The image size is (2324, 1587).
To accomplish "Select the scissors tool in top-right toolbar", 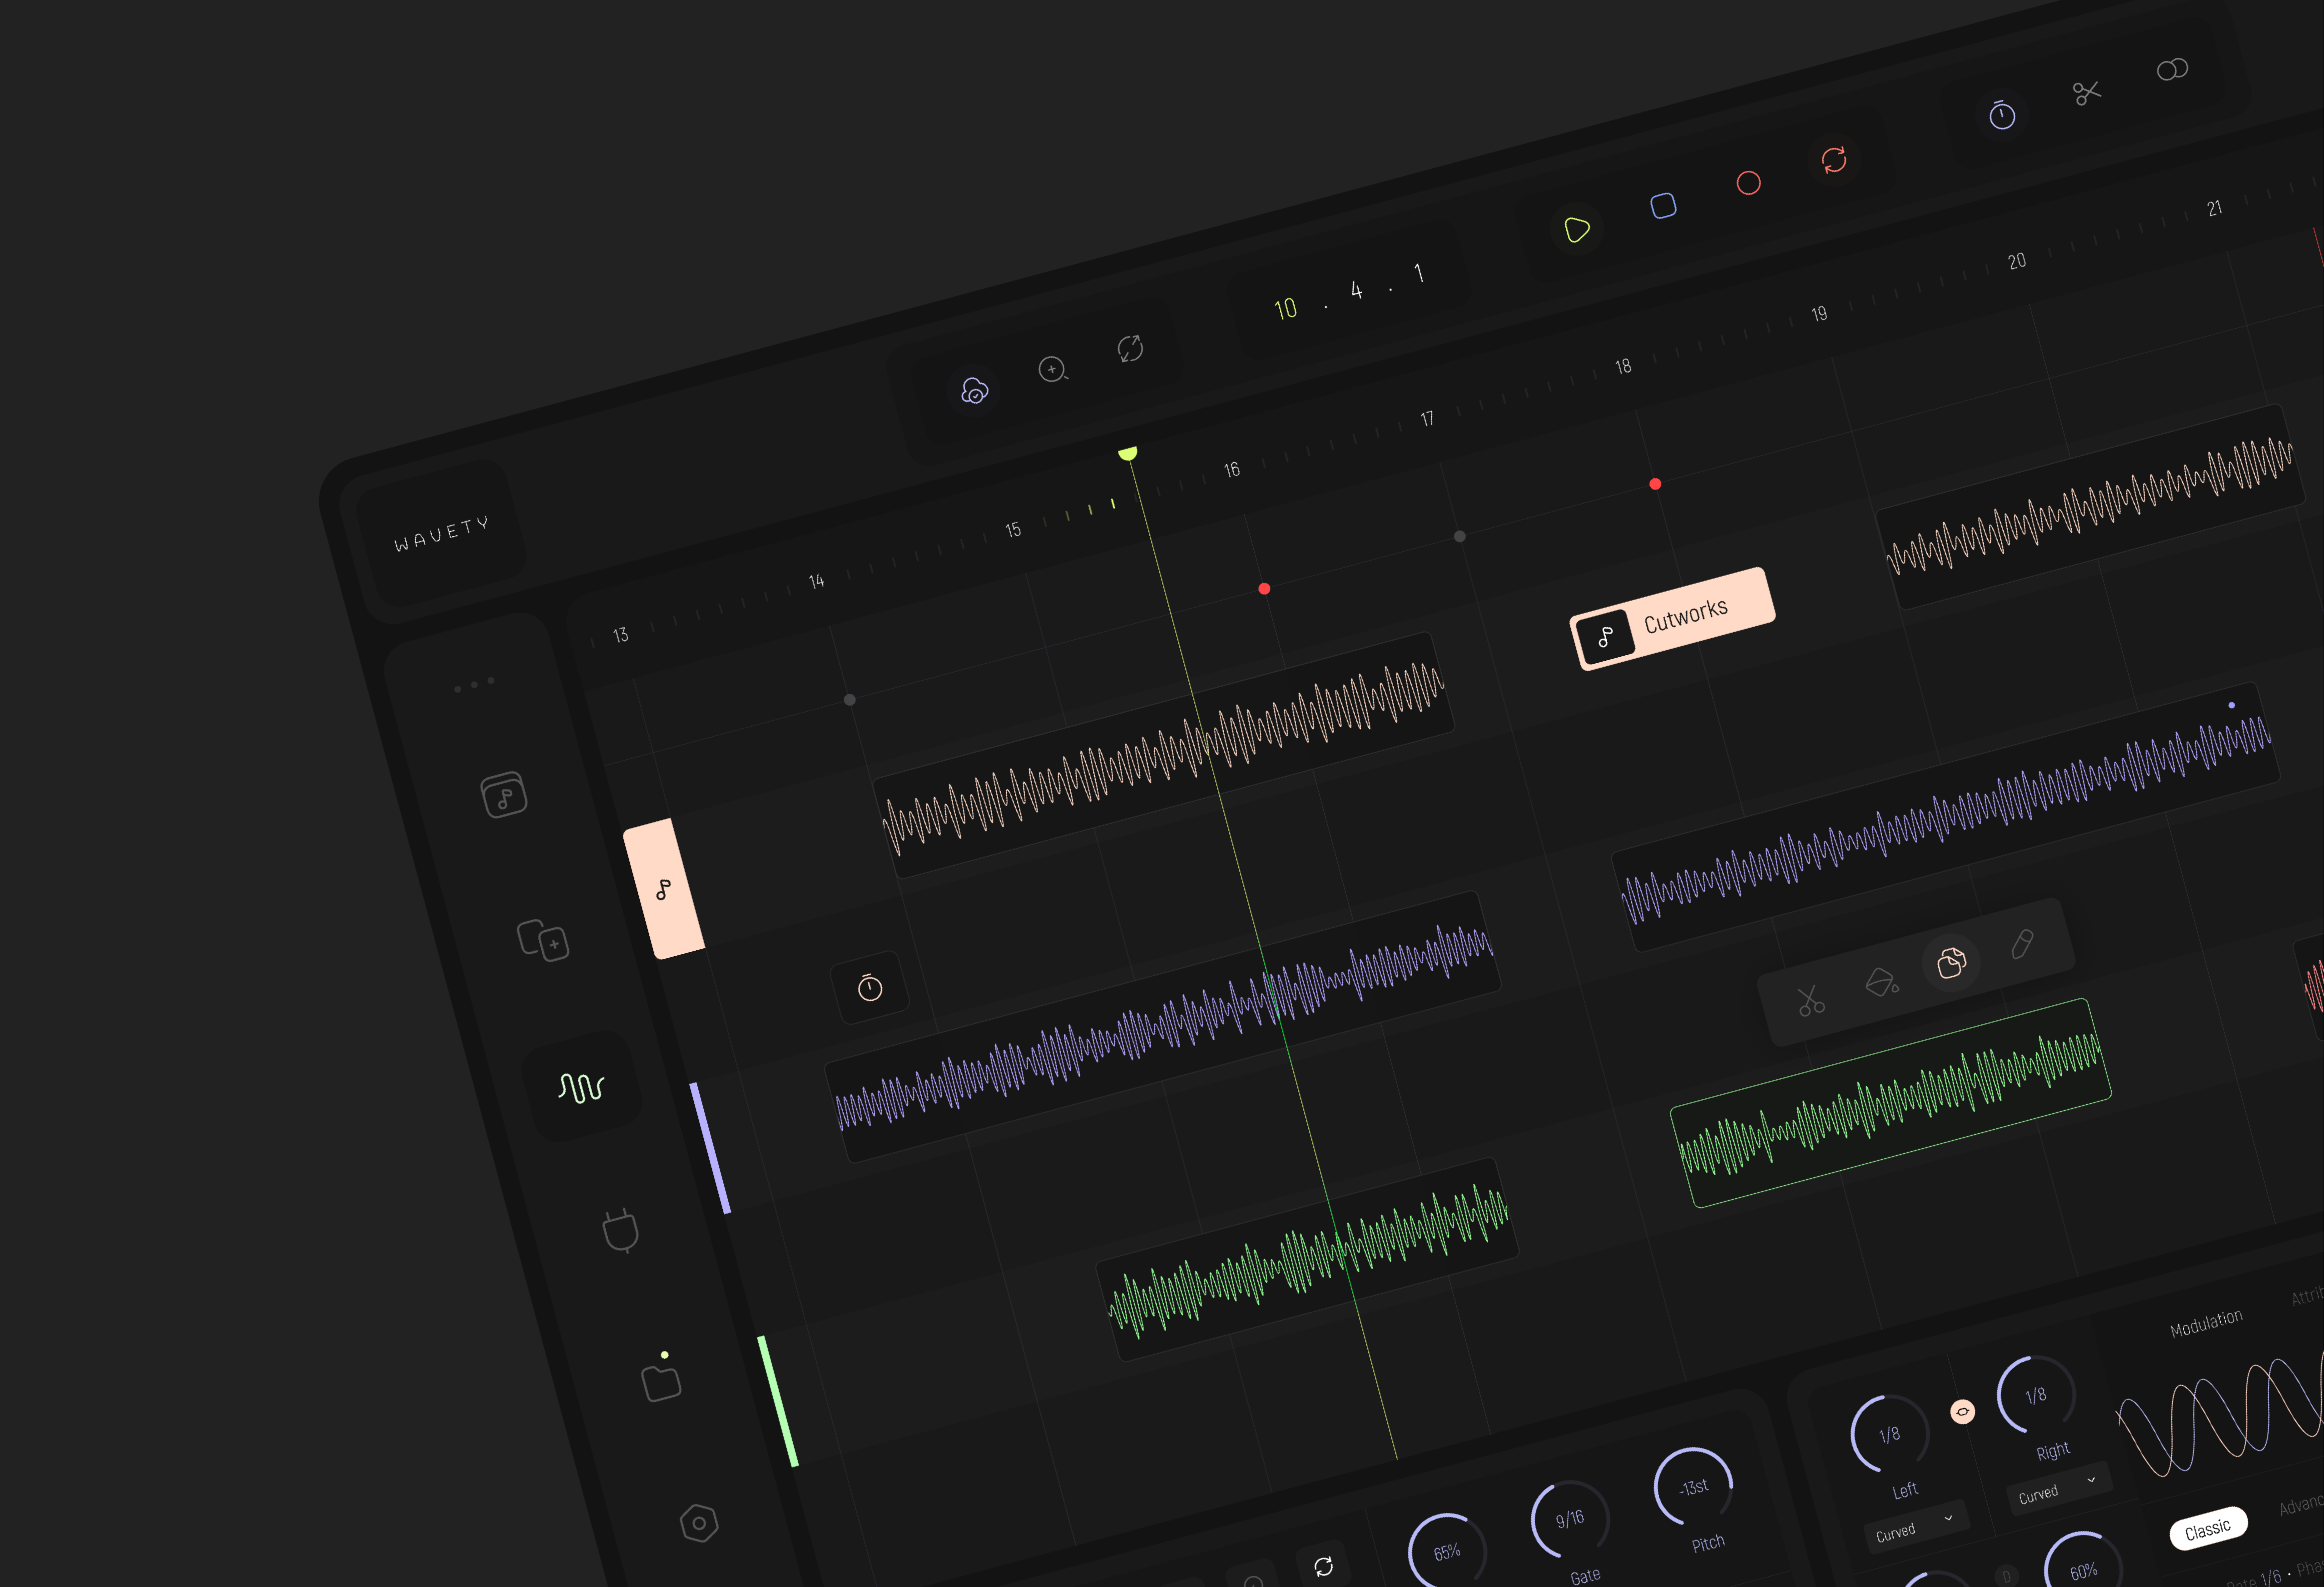I will pyautogui.click(x=2087, y=93).
